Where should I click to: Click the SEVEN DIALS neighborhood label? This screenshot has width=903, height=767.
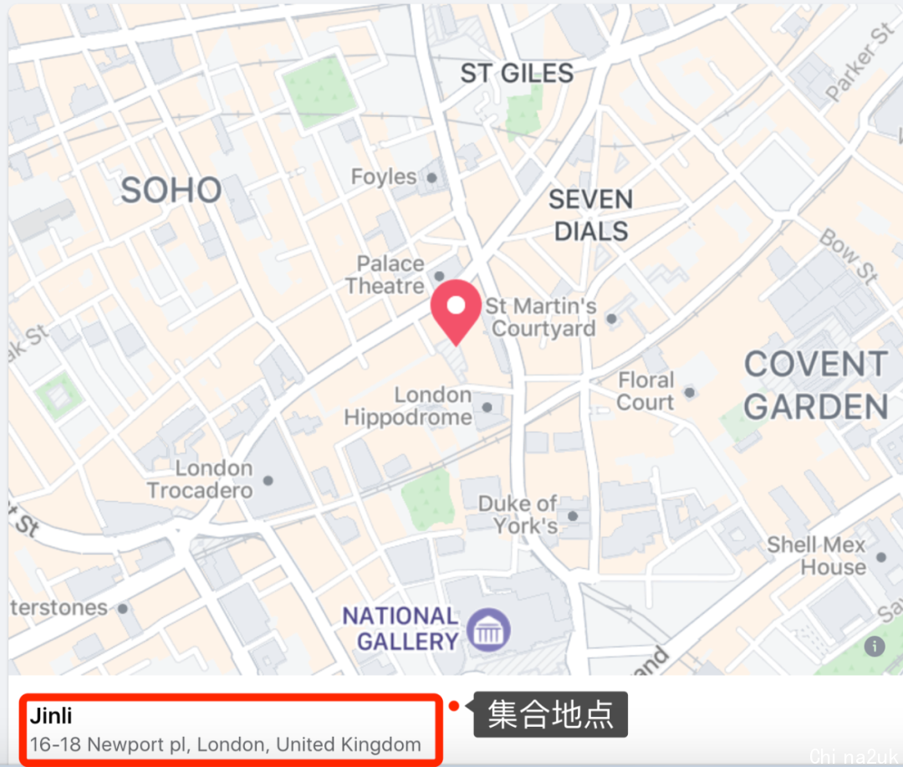pos(591,216)
